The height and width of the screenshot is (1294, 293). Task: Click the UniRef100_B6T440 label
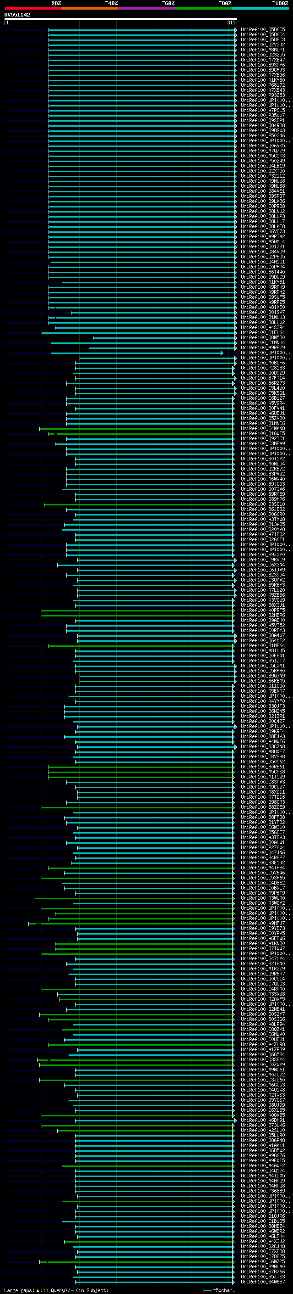(x=262, y=272)
